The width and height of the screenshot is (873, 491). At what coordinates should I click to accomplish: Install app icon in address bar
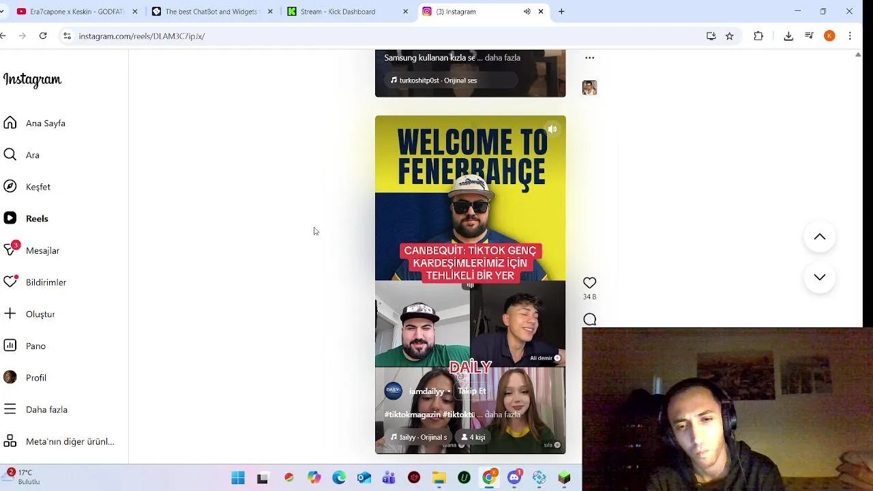[711, 36]
